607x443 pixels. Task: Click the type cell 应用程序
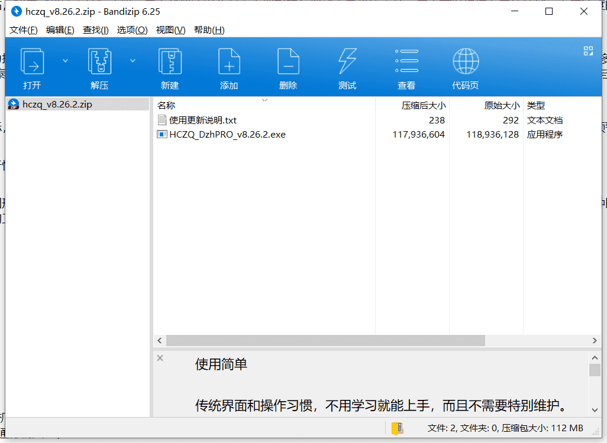(x=545, y=135)
